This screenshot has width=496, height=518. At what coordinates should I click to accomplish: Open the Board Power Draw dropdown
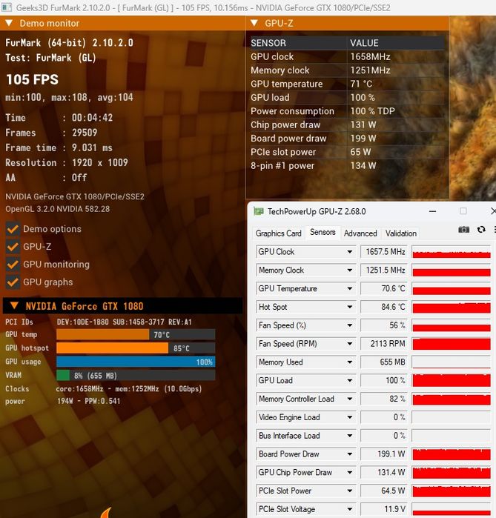tap(350, 454)
